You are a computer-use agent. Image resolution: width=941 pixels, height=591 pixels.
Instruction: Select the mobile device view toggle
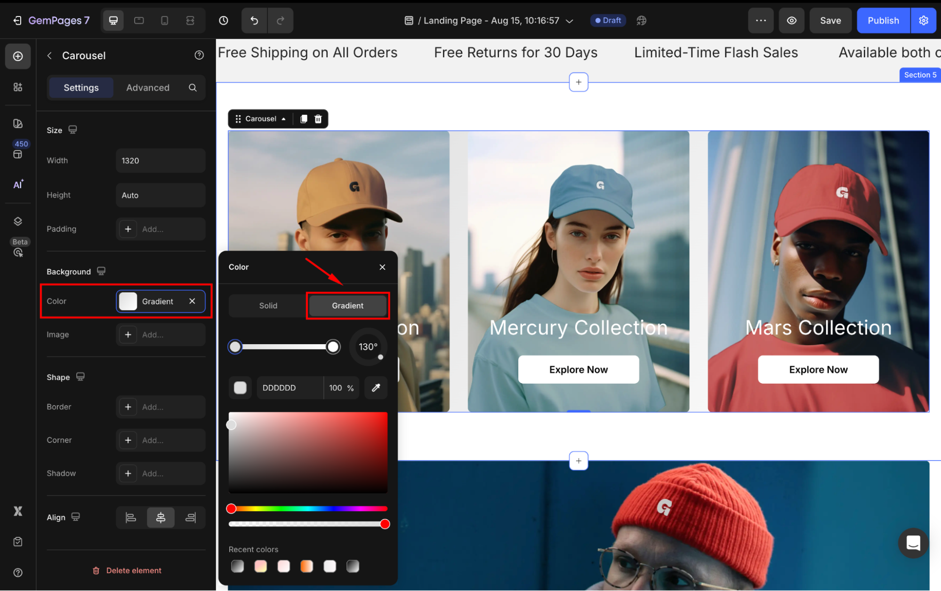tap(164, 20)
